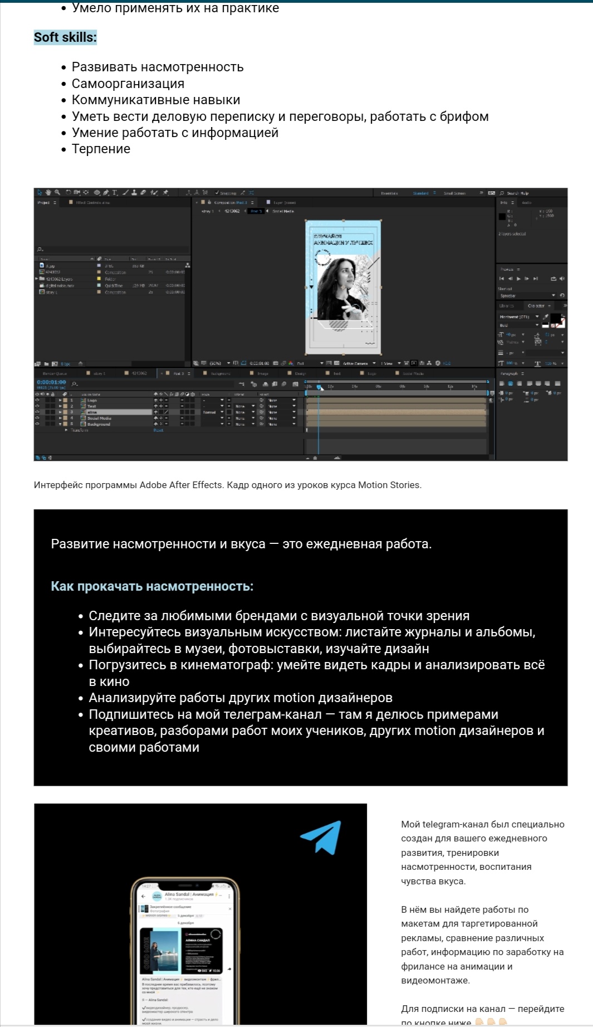Open the Active Camera view dropdown
This screenshot has height=1027, width=593.
point(359,363)
